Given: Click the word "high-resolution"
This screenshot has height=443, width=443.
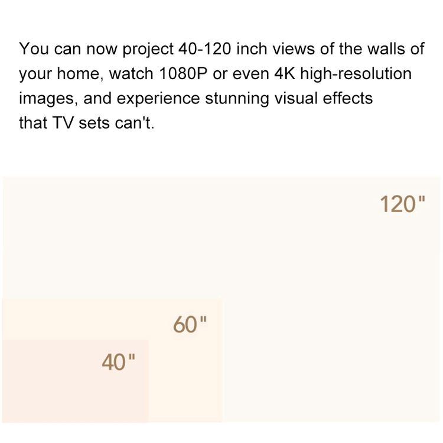Looking at the screenshot, I should 356,74.
